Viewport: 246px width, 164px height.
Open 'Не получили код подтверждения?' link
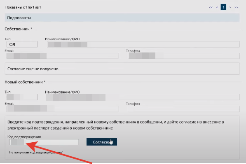coord(36,152)
